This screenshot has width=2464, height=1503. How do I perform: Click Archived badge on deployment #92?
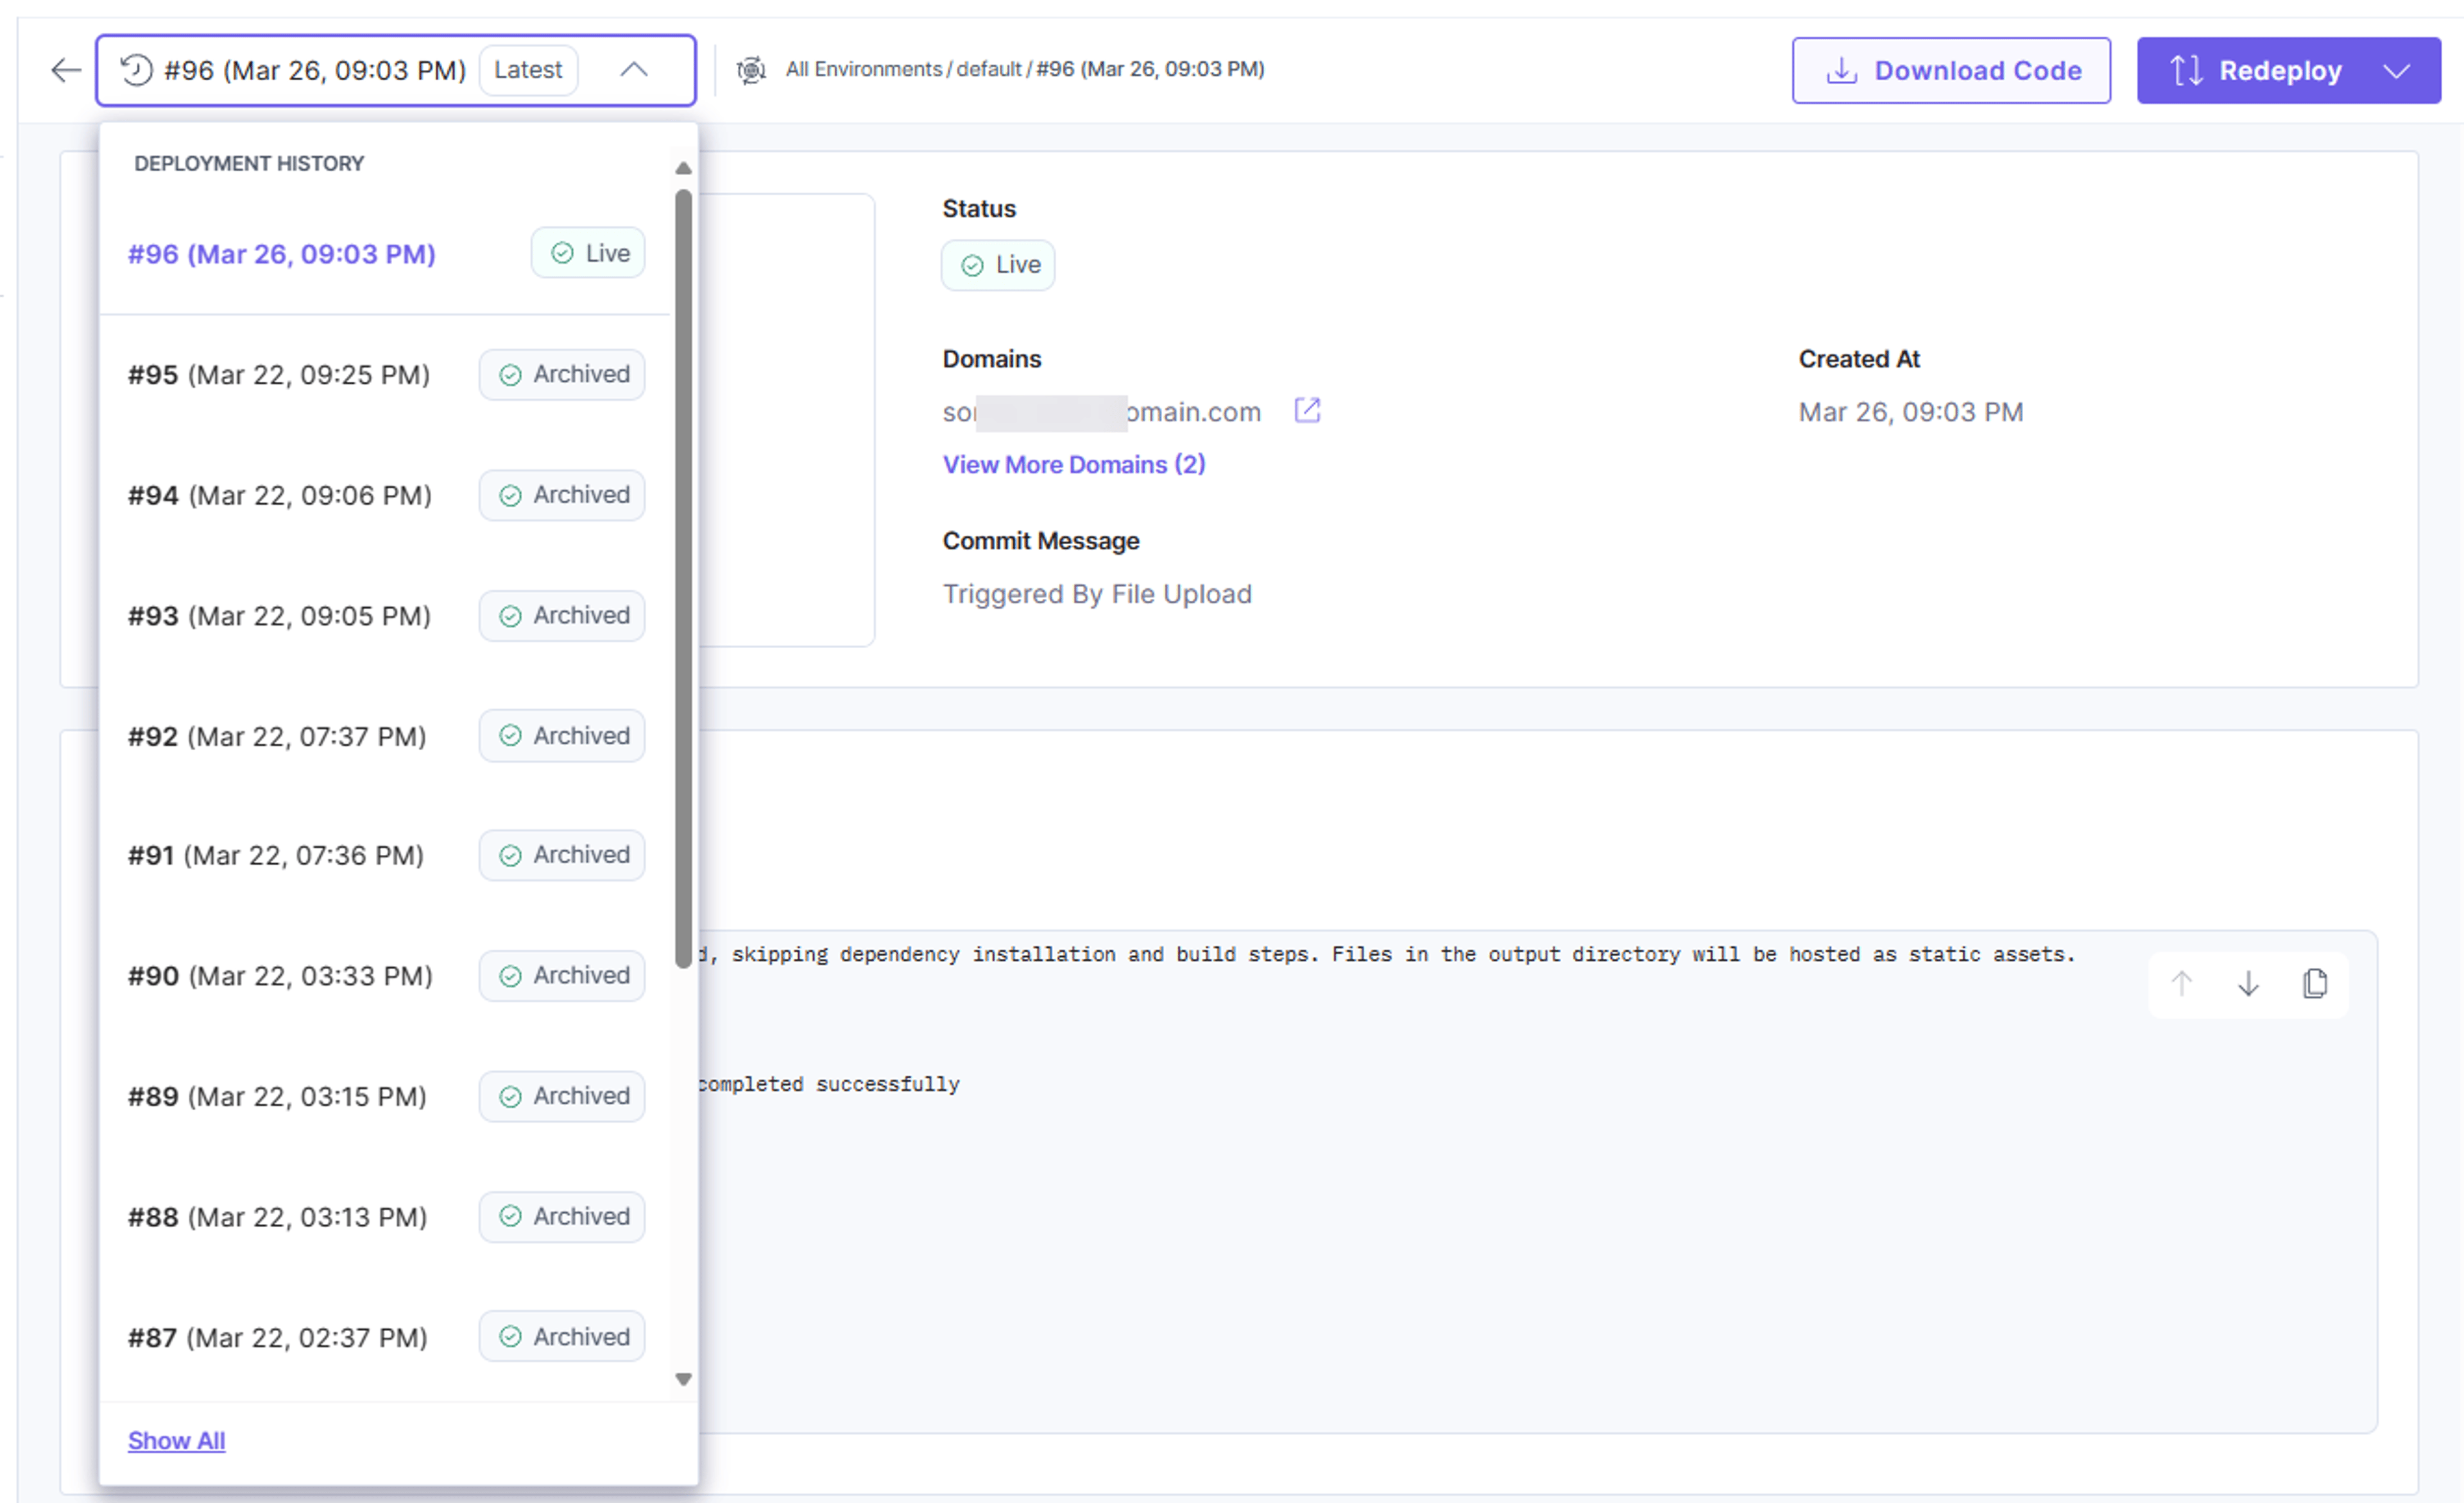pos(562,737)
